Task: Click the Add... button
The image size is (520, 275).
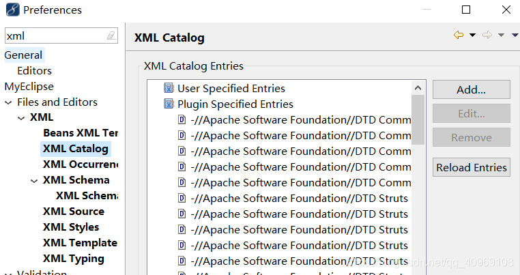Action: click(x=472, y=89)
